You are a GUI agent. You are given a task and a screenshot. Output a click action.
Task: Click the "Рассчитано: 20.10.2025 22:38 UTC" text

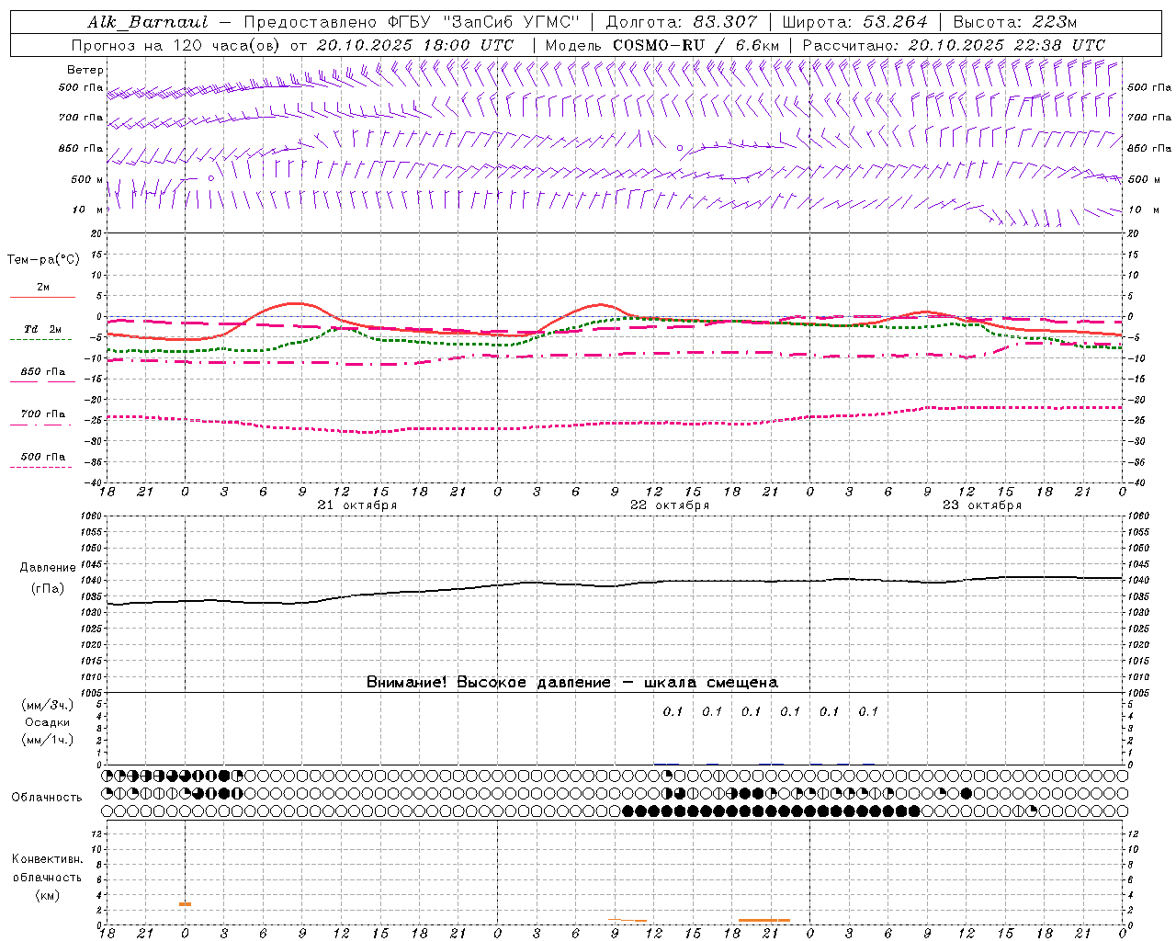point(954,45)
